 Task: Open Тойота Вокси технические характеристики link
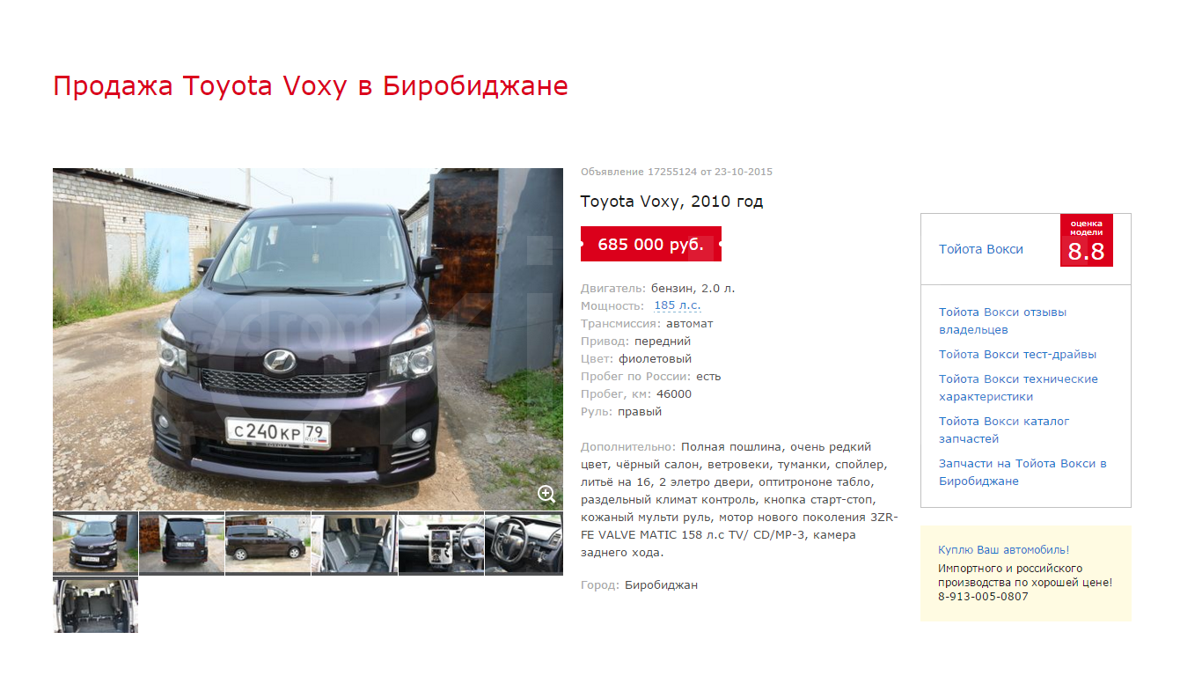pos(1018,388)
